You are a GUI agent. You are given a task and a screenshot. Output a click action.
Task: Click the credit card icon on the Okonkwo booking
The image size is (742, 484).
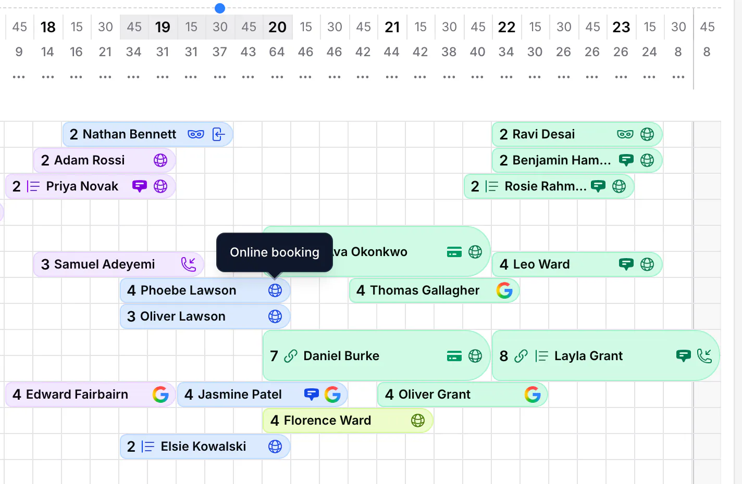pos(454,252)
